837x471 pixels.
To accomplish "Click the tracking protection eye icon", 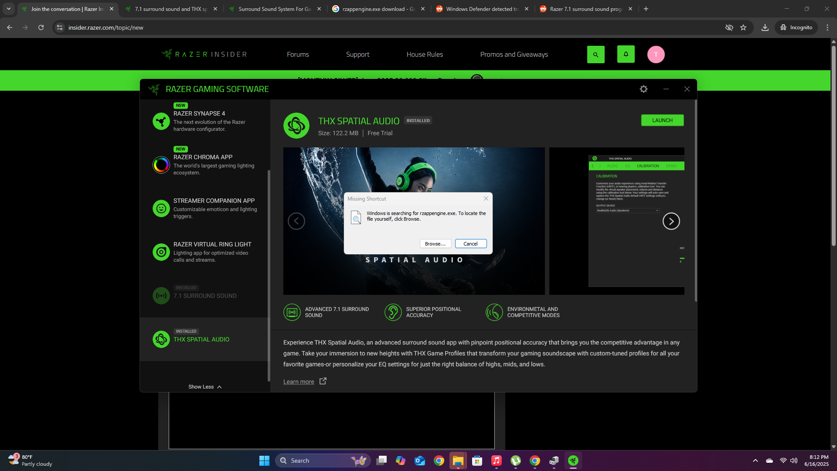I will [729, 27].
